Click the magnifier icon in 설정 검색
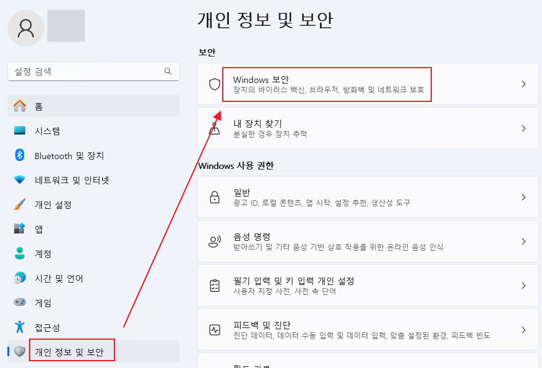The image size is (542, 368). (x=168, y=71)
